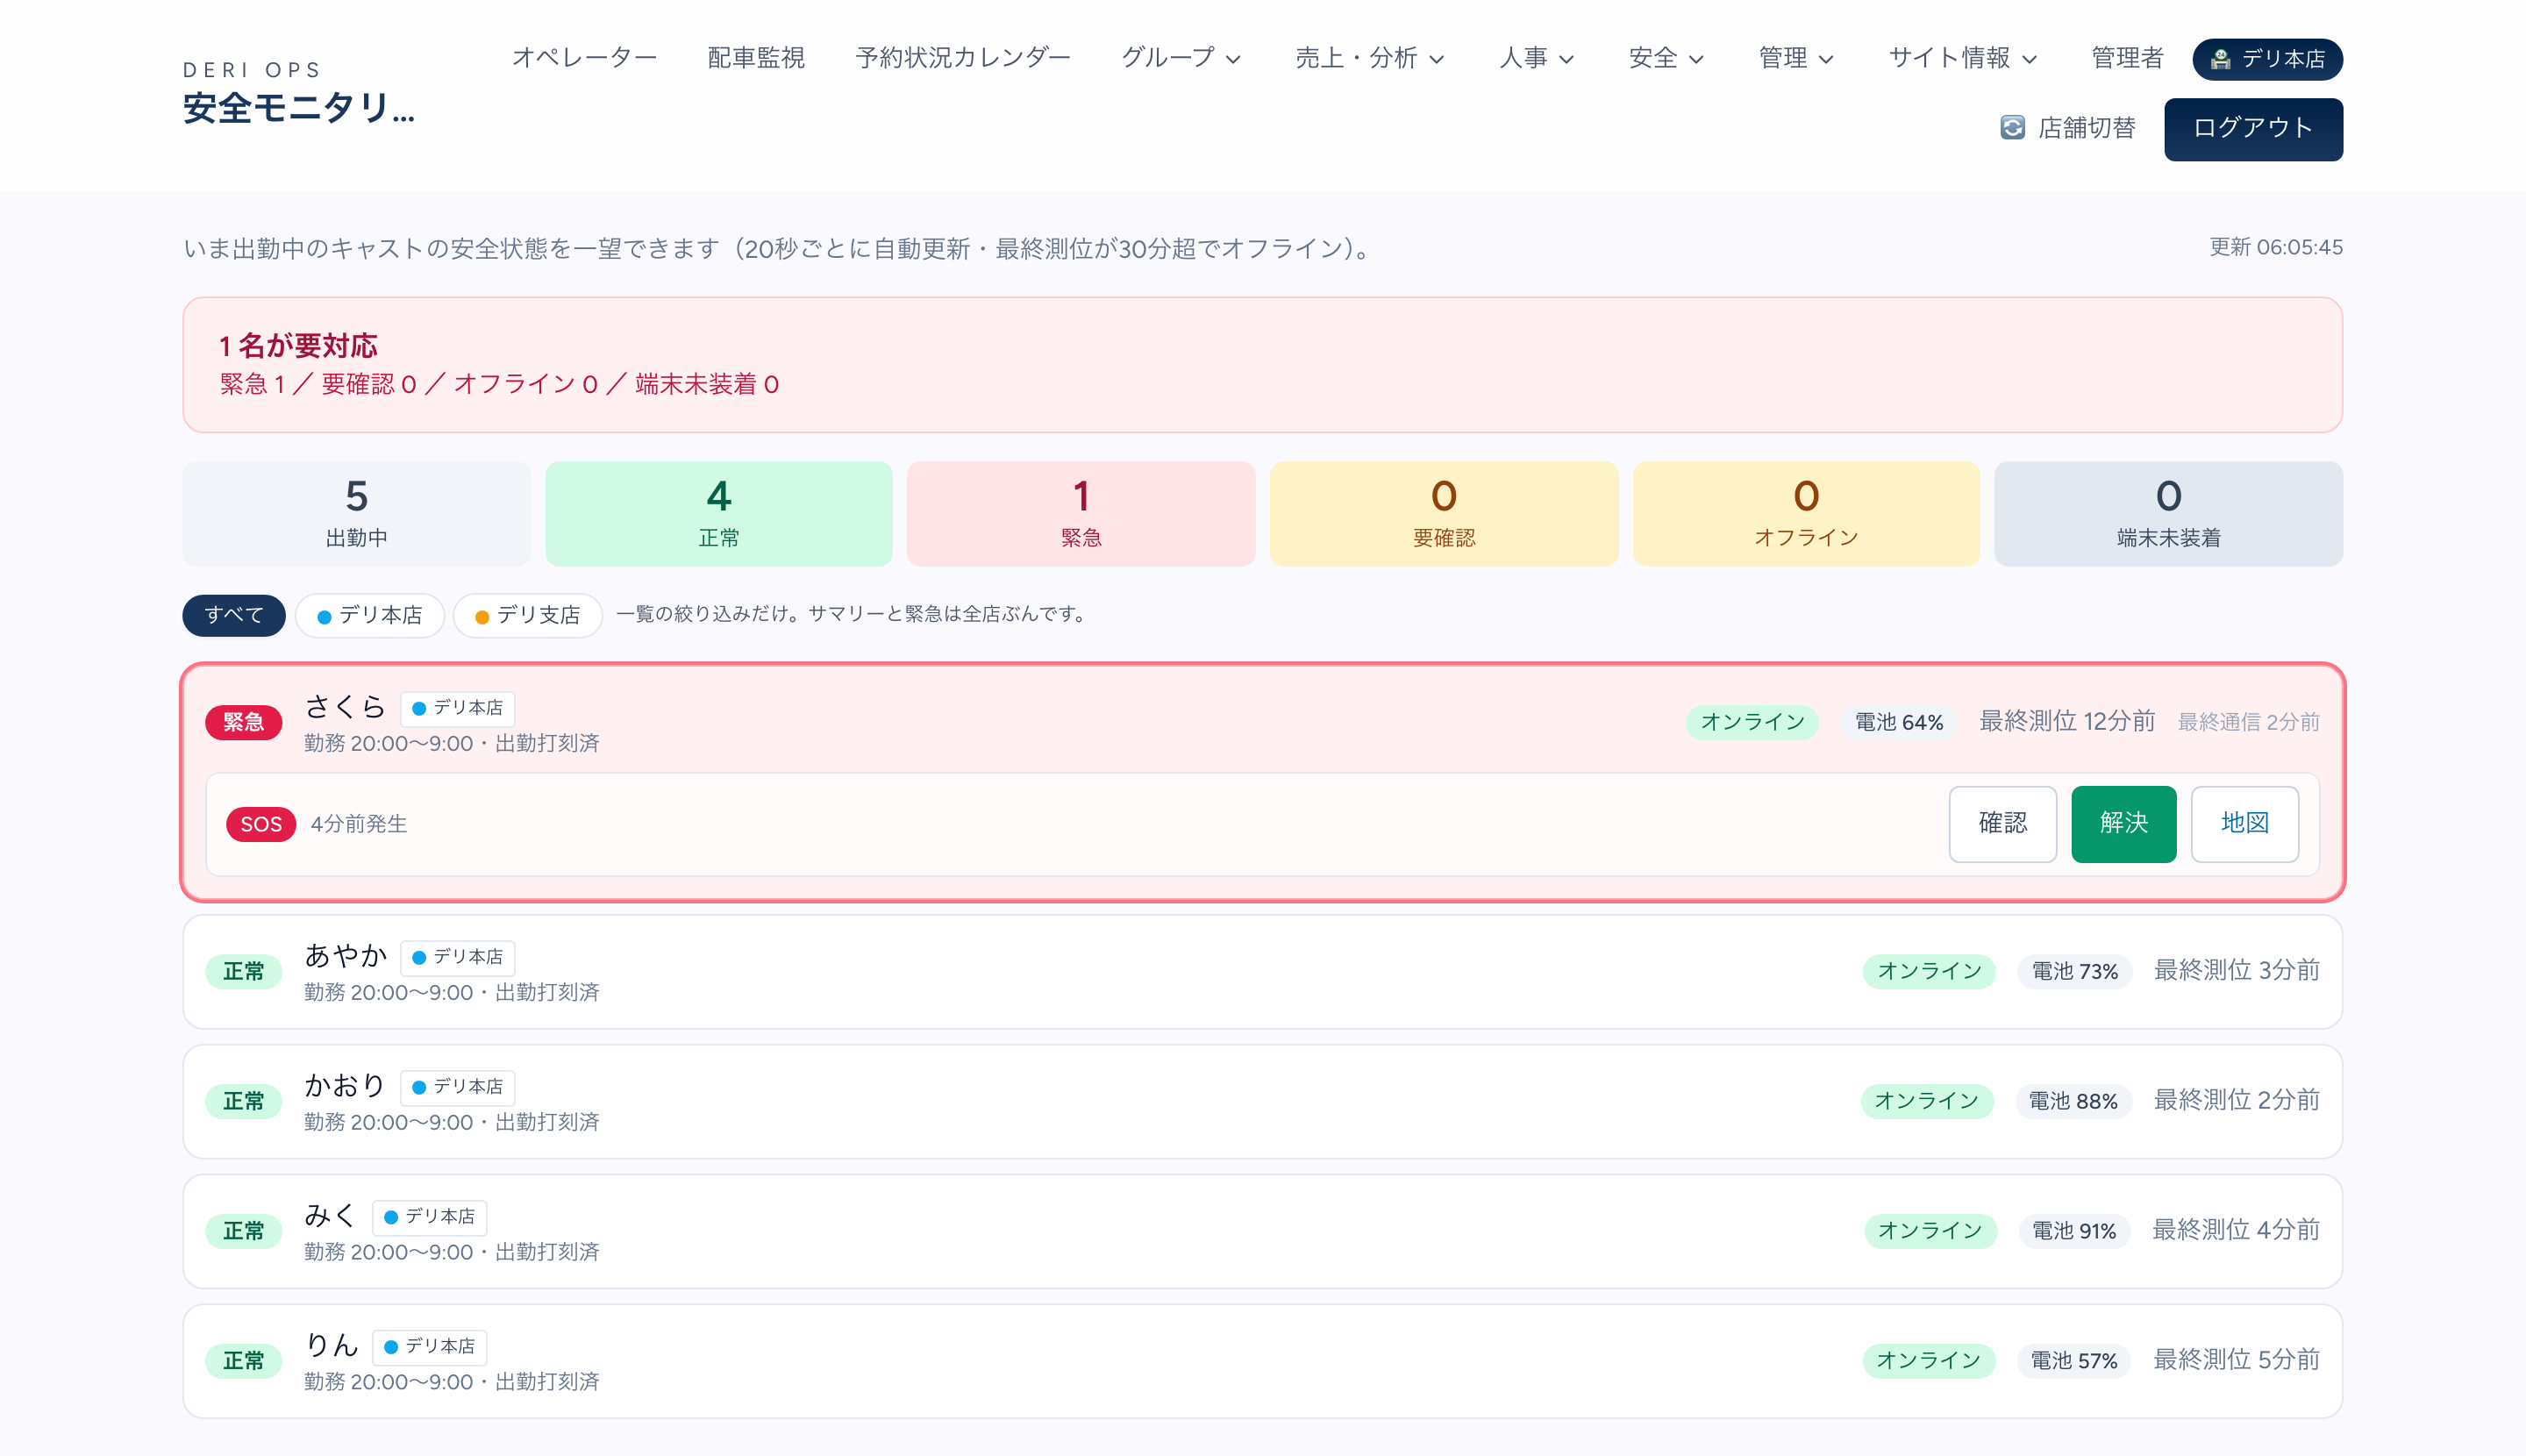Click りん's cast row name
This screenshot has width=2526, height=1456.
pos(331,1345)
